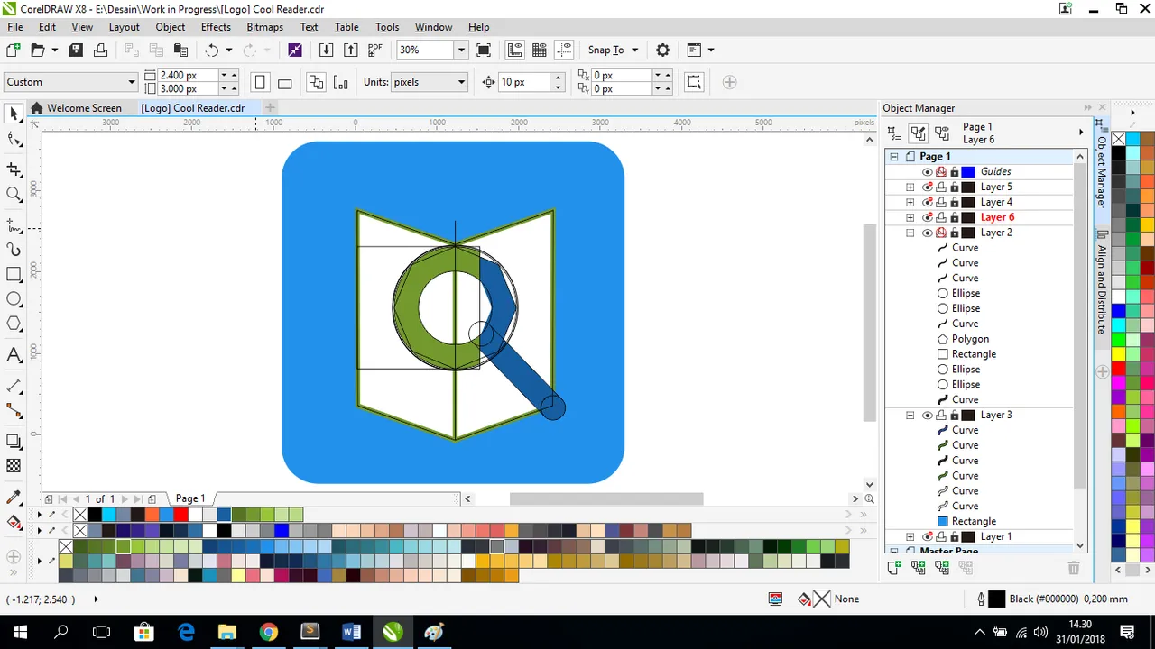
Task: Toggle lock icon of Layer 4
Action: [954, 202]
